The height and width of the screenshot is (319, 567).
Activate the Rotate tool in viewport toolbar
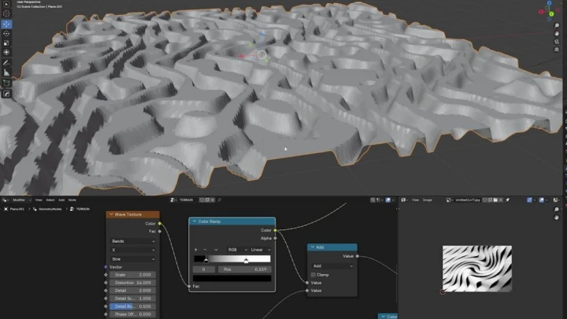click(x=6, y=34)
